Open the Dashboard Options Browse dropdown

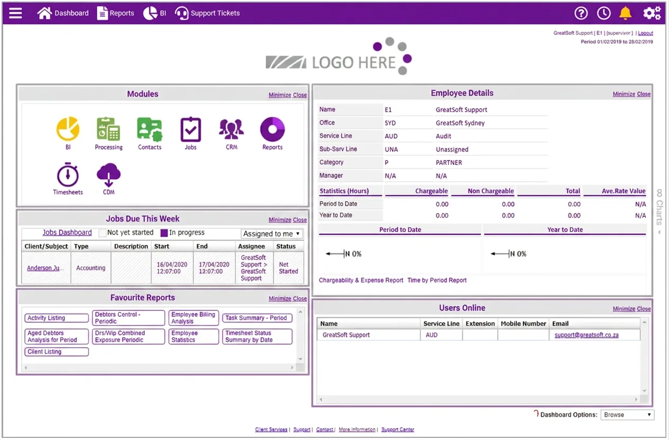click(x=627, y=415)
